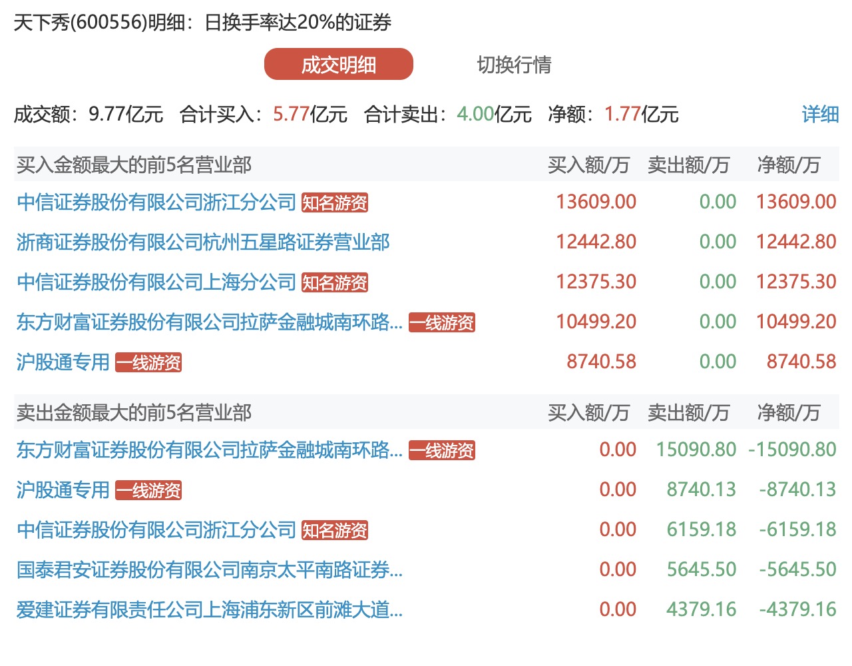
Task: Switch to the 切换行情 tab
Action: click(x=514, y=65)
